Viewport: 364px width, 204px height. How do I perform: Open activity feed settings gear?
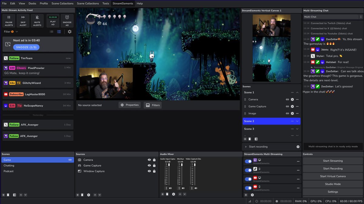[69, 31]
